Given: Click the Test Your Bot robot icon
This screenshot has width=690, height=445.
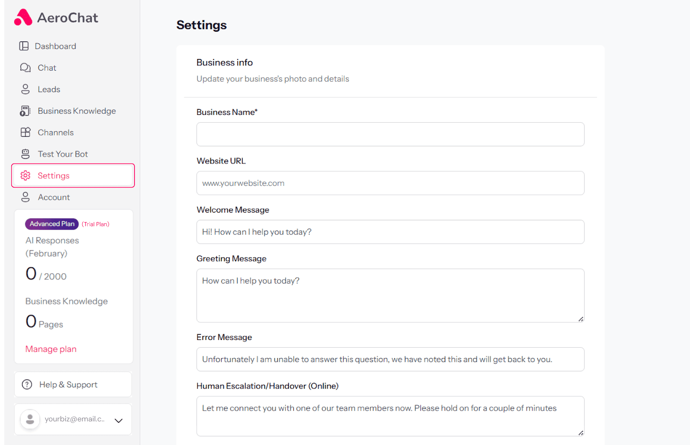Looking at the screenshot, I should (x=25, y=154).
